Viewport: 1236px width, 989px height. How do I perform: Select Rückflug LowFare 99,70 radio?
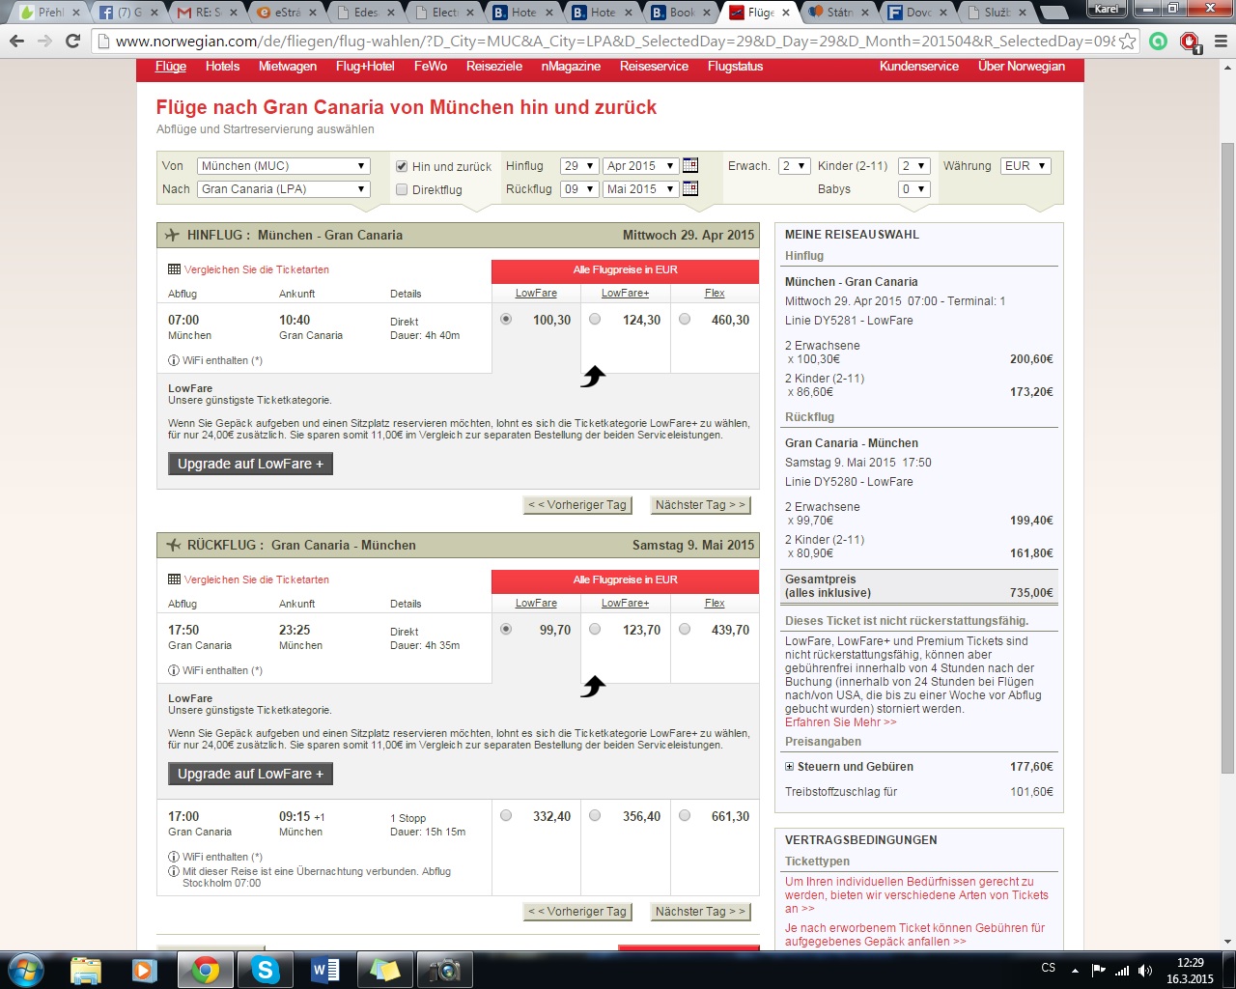pyautogui.click(x=506, y=629)
